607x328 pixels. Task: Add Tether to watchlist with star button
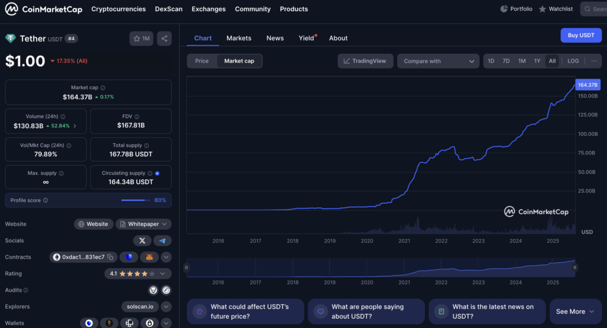click(x=141, y=38)
